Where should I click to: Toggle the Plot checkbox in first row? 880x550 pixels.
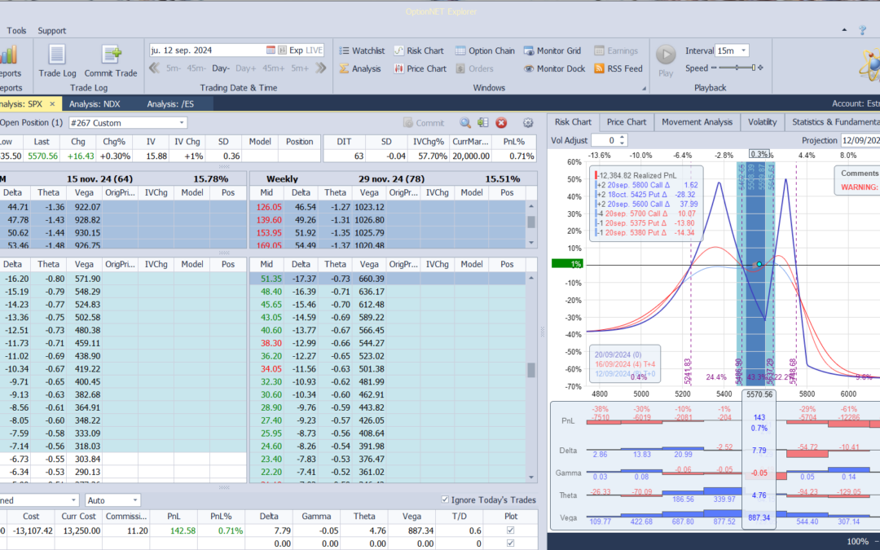point(511,530)
